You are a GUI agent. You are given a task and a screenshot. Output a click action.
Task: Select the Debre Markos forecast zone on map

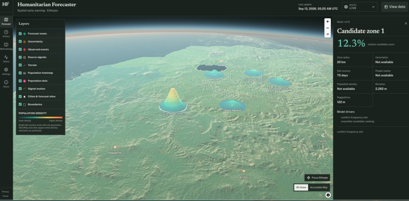(x=232, y=105)
